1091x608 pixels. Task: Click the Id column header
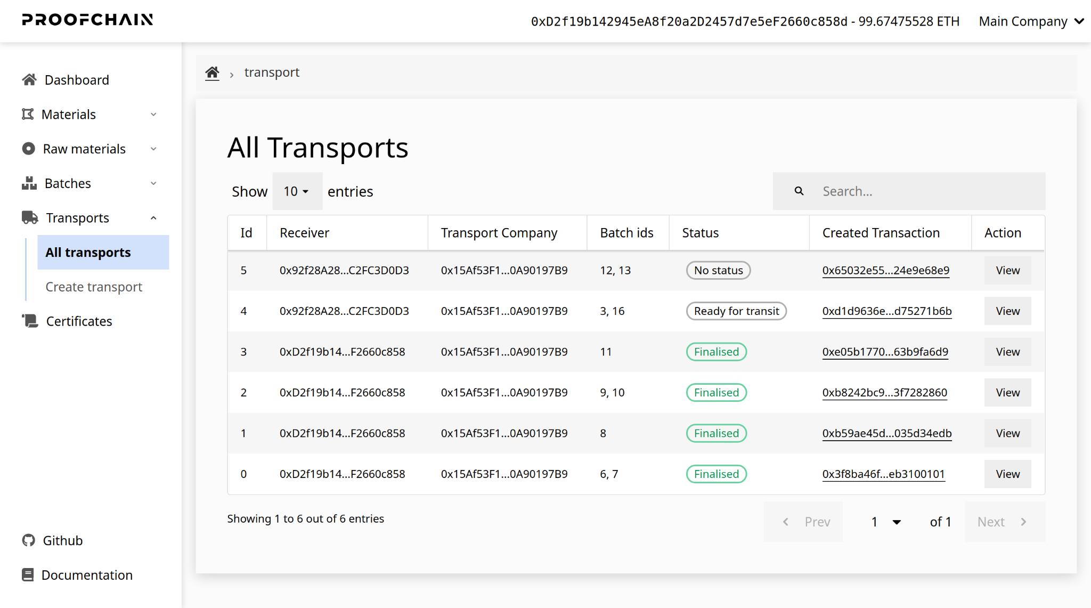[246, 233]
